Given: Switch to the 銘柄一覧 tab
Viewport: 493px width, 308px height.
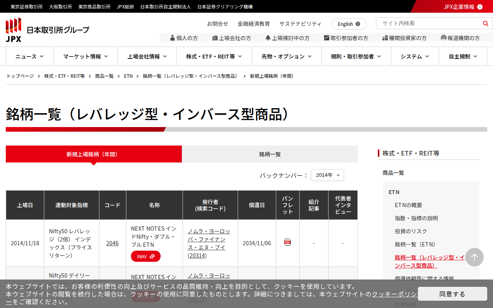Looking at the screenshot, I should point(270,154).
